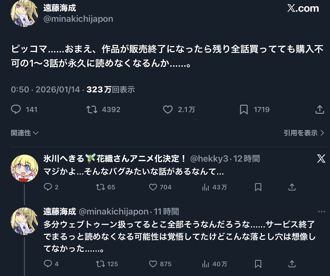Click the reply icon on the main post
The width and height of the screenshot is (330, 276).
pos(16,109)
